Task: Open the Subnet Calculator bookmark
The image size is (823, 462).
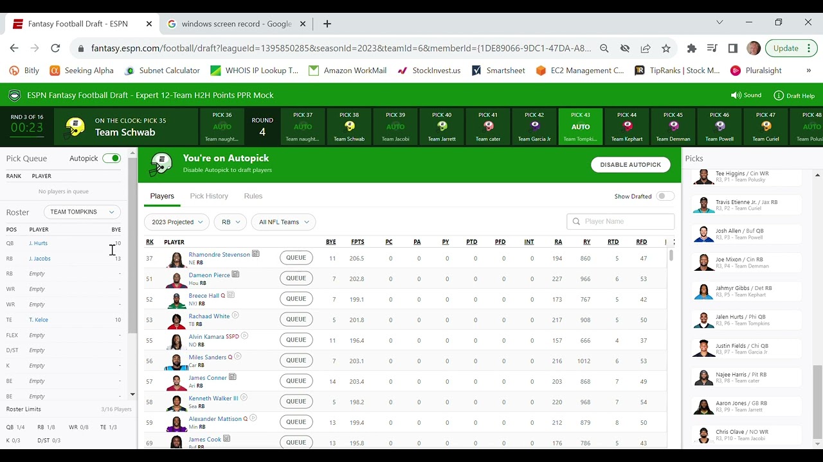Action: (x=162, y=71)
